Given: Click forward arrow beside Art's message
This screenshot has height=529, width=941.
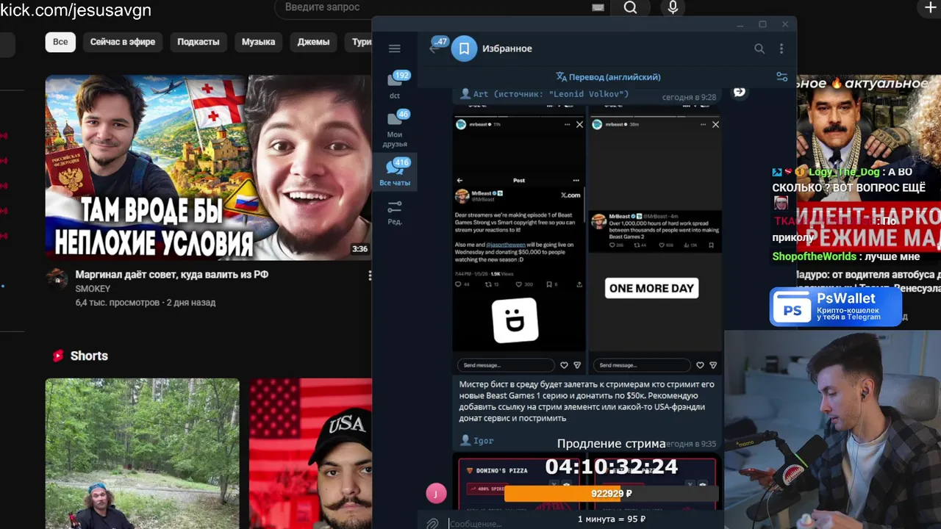Looking at the screenshot, I should click(740, 92).
